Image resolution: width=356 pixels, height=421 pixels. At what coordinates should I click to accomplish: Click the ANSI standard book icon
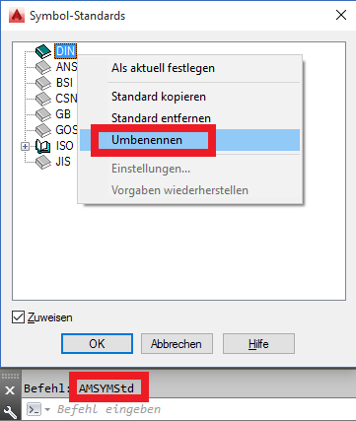coord(43,67)
